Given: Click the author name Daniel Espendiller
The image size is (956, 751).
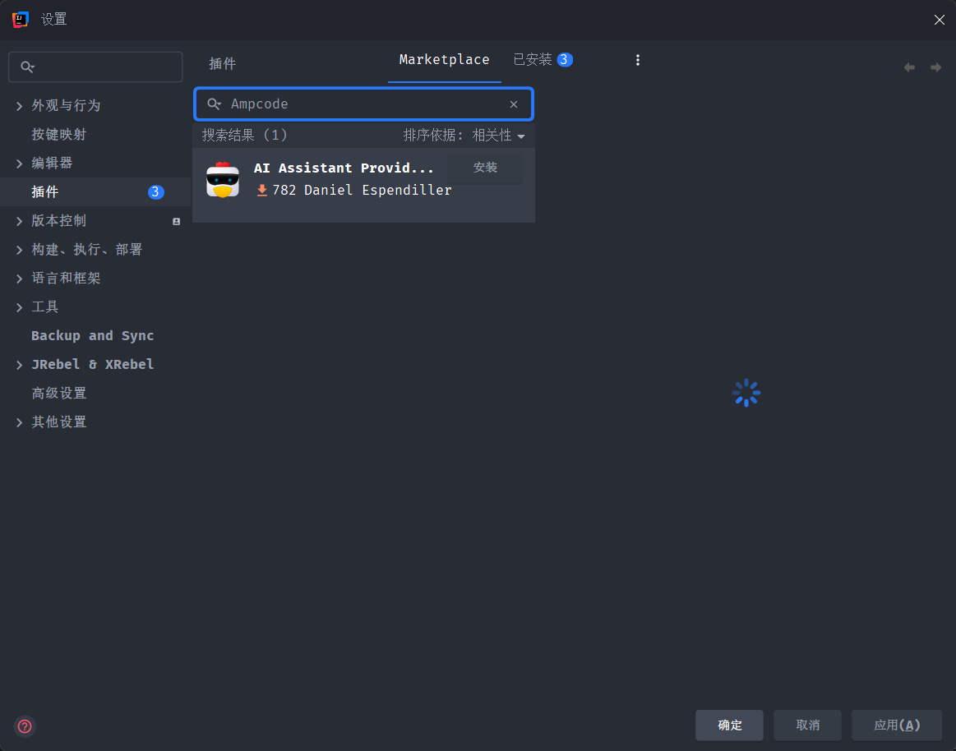Looking at the screenshot, I should click(x=378, y=190).
